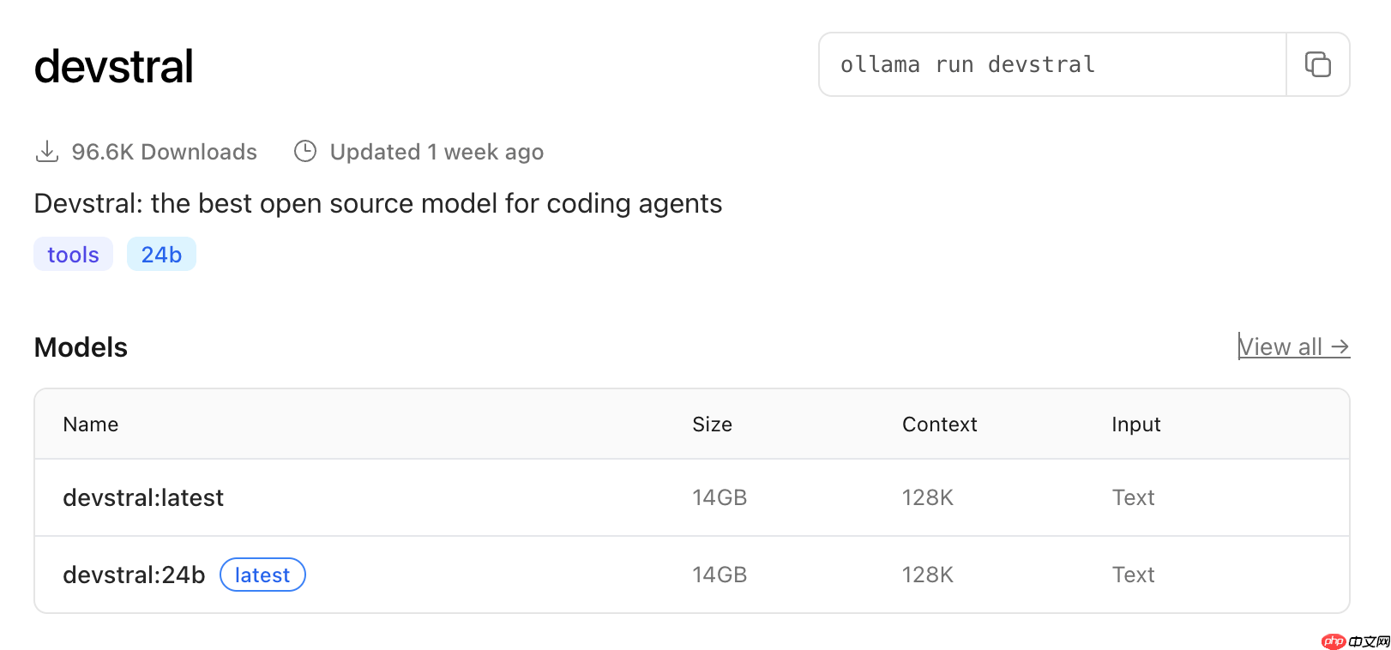This screenshot has width=1391, height=650.
Task: Click 14GB size in devstral:latest row
Action: (720, 497)
